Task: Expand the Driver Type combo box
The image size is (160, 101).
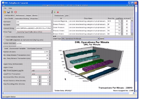Action: pos(33,32)
